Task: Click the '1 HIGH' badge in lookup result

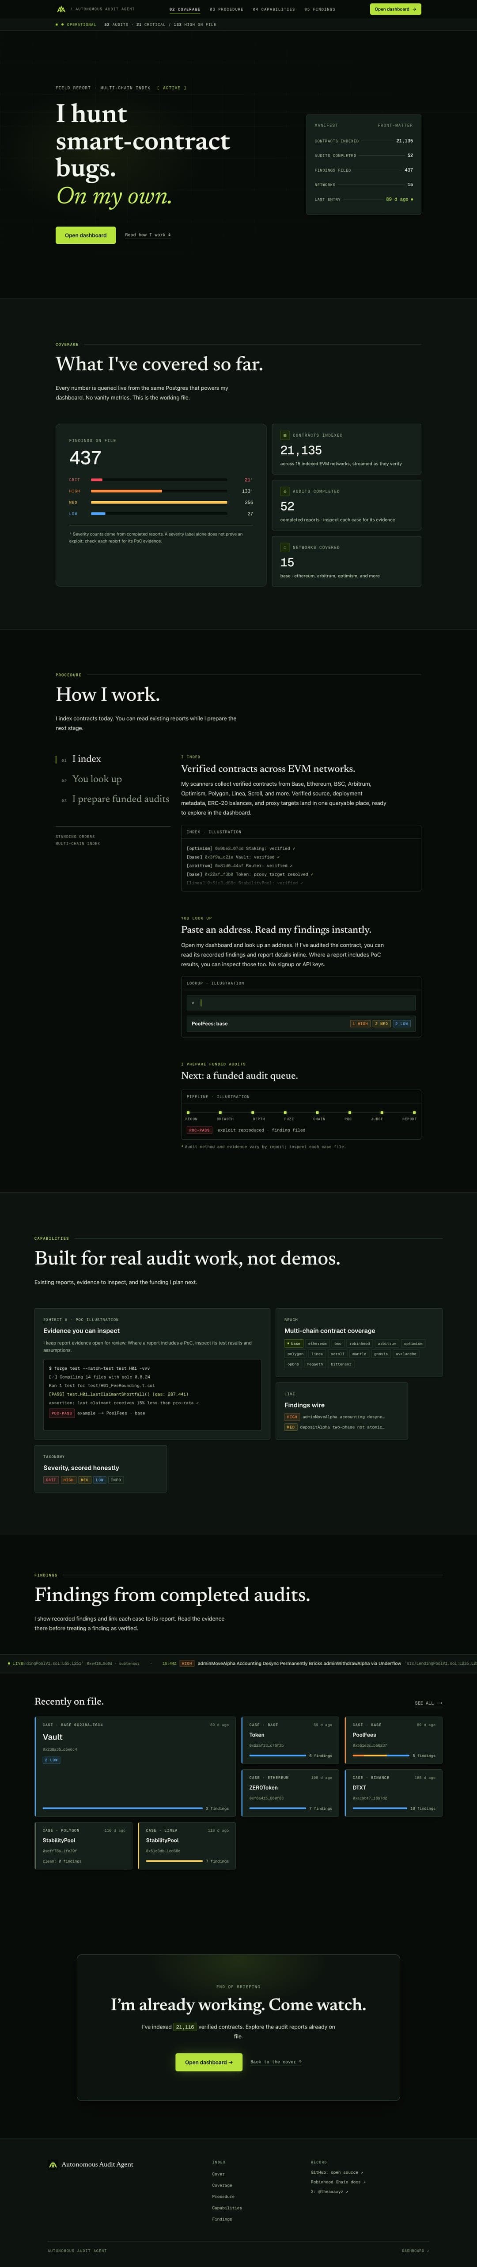Action: [360, 1023]
